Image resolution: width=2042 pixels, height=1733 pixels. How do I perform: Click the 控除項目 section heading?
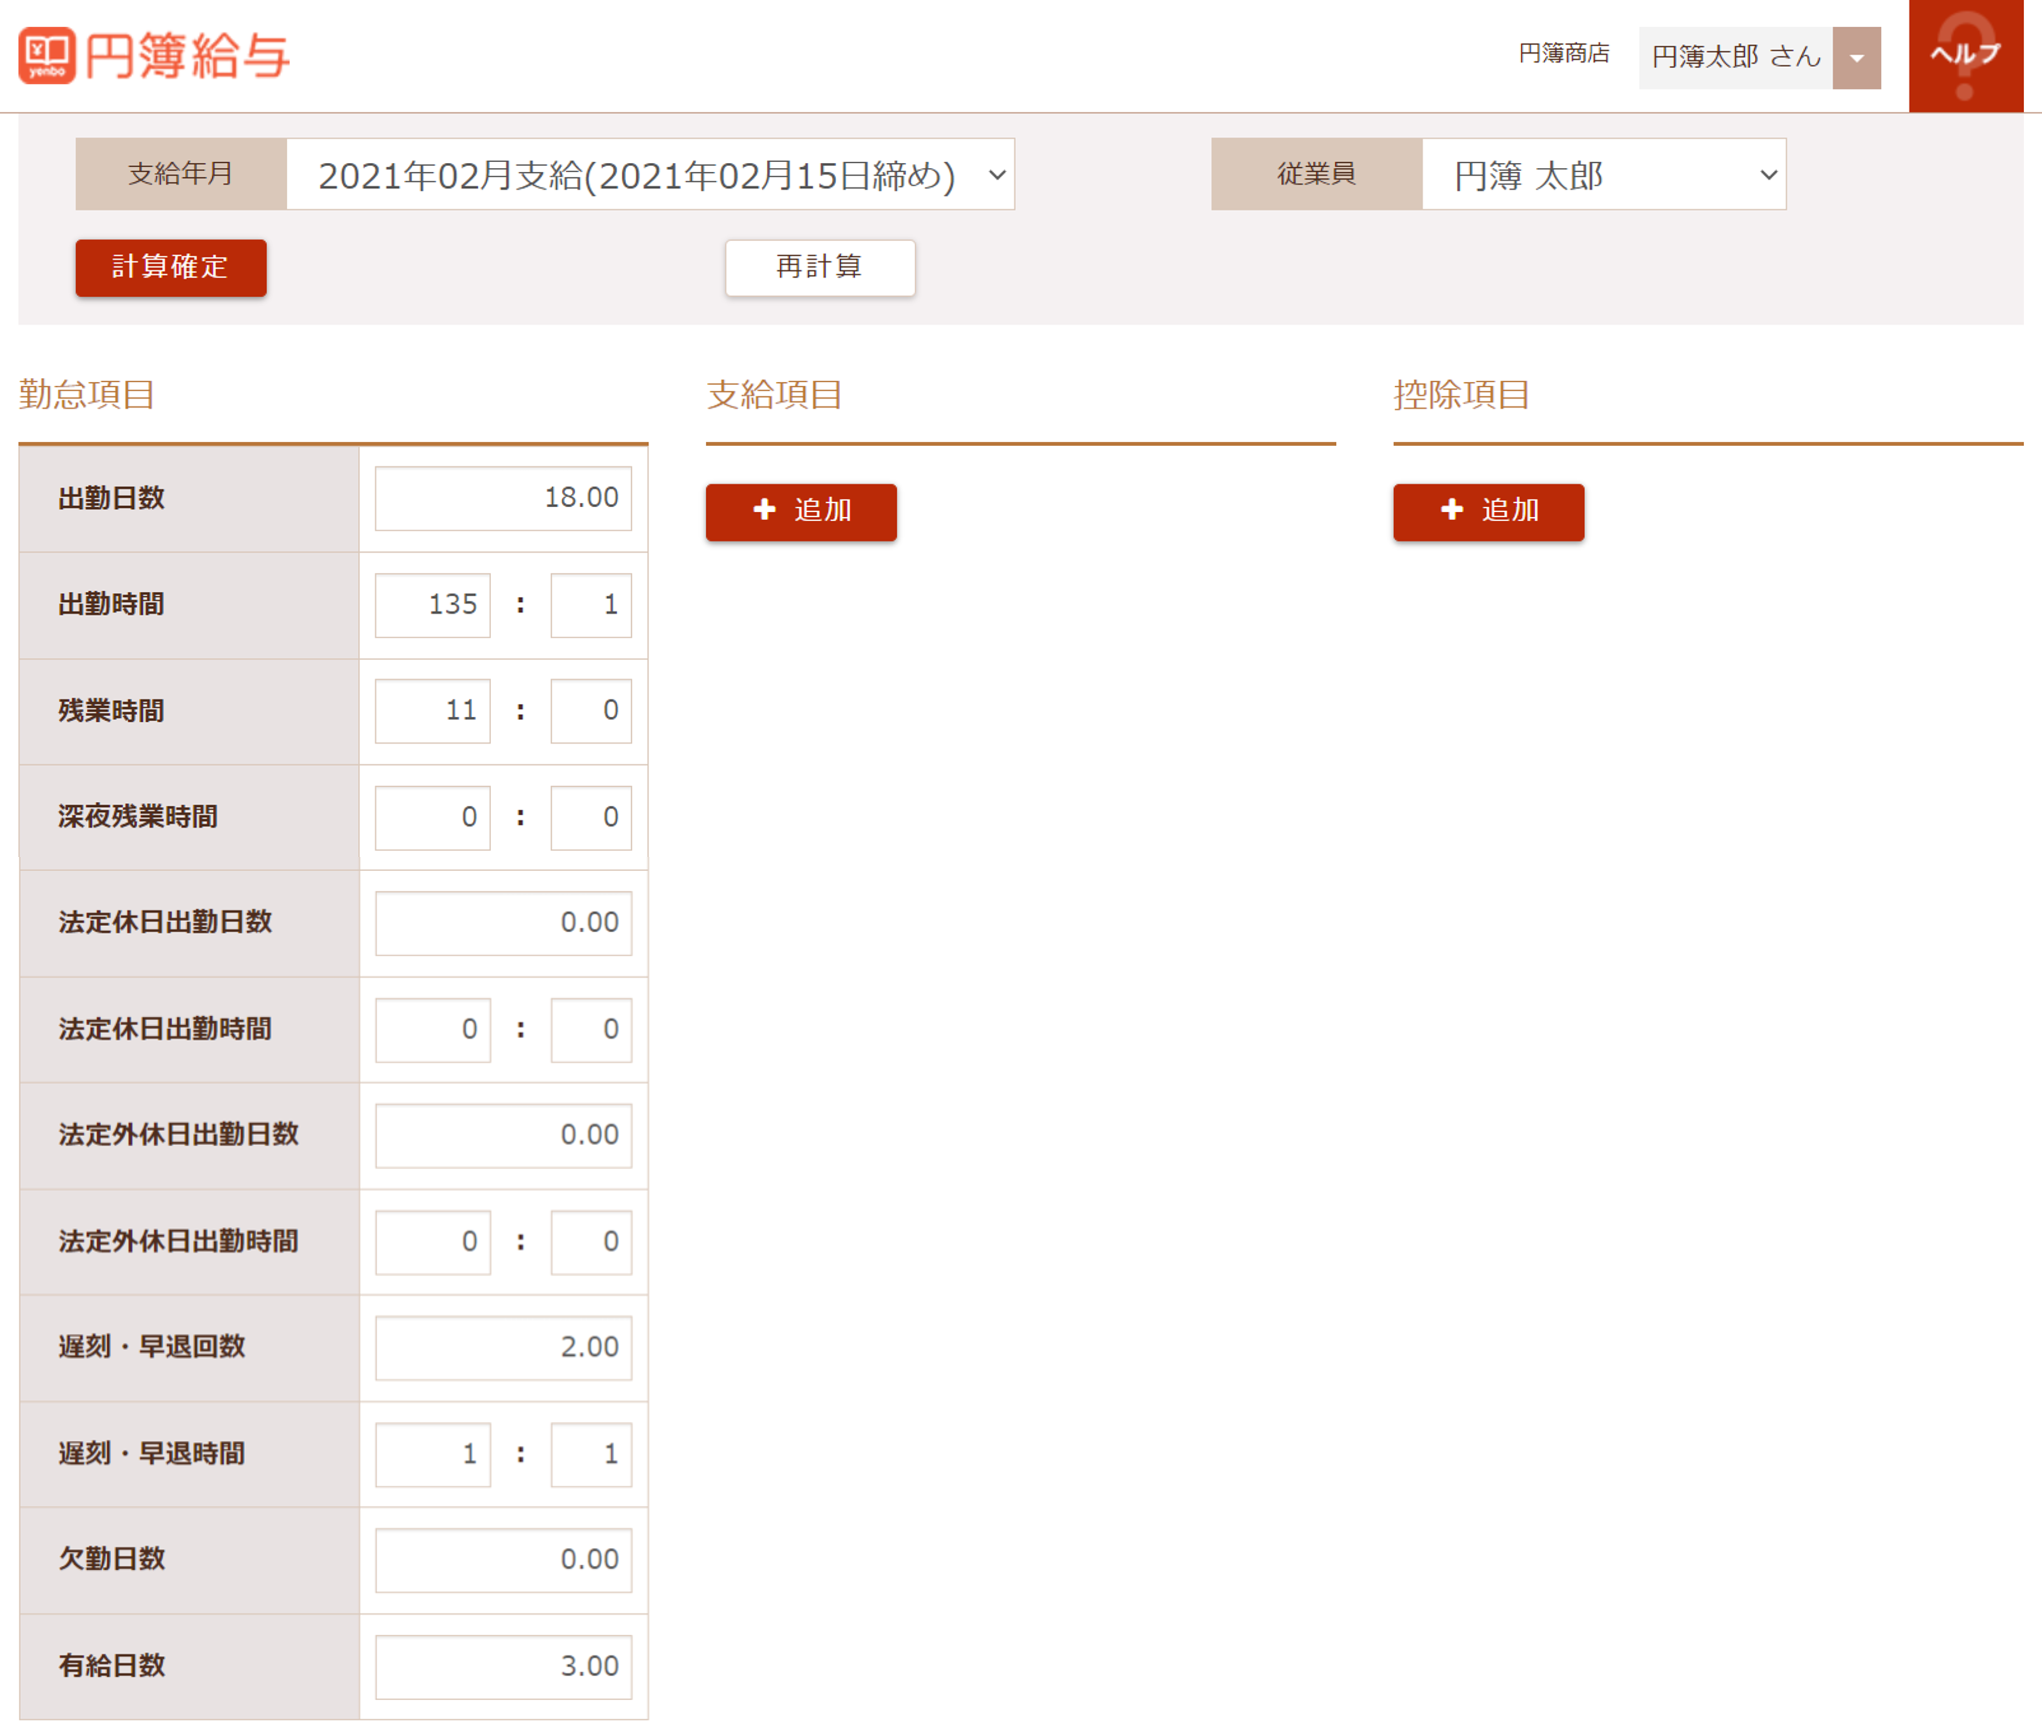pyautogui.click(x=1461, y=395)
